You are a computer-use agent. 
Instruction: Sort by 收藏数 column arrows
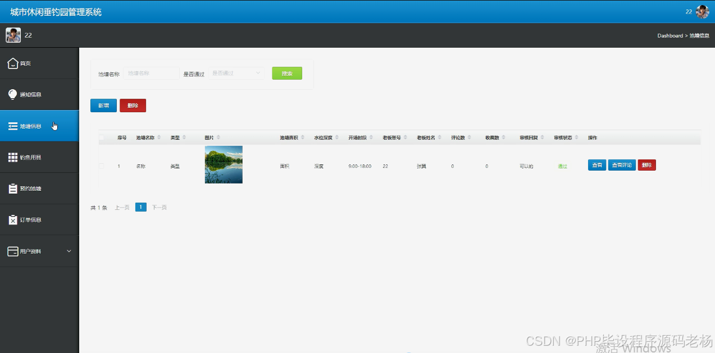[504, 137]
